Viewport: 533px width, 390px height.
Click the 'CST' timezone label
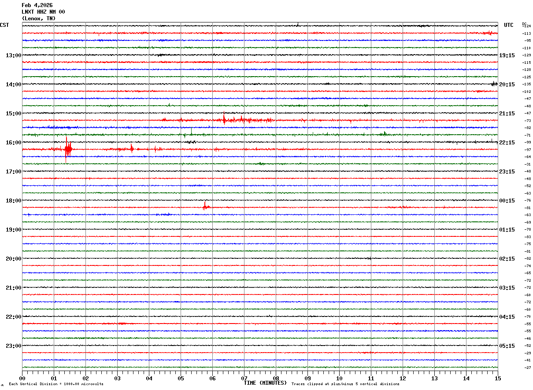(4, 25)
